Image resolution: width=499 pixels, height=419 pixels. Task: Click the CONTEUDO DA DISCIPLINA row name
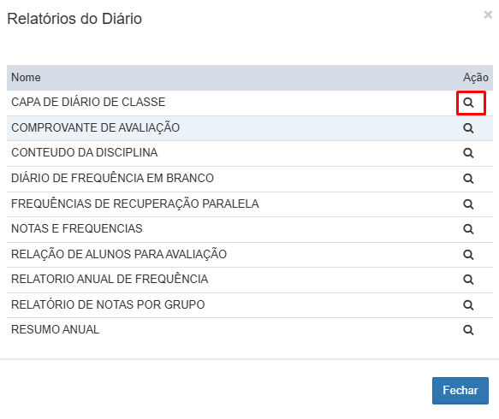tap(85, 152)
